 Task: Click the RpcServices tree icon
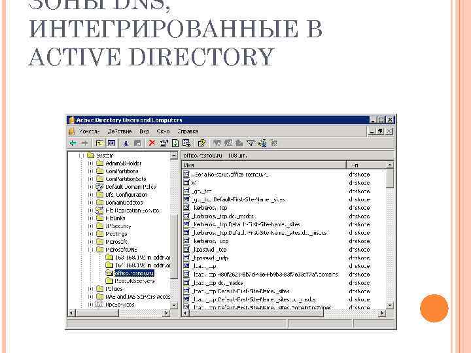[99, 305]
